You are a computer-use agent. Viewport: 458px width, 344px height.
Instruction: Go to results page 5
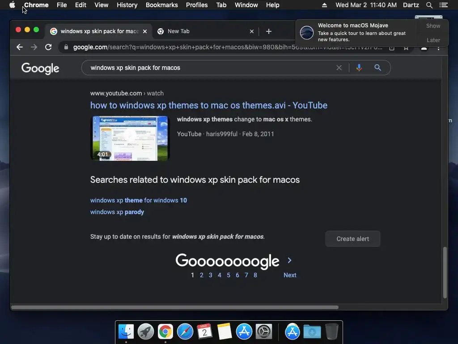229,275
